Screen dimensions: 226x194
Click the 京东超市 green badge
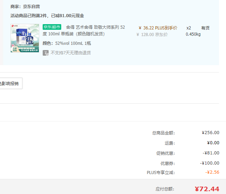[52, 27]
